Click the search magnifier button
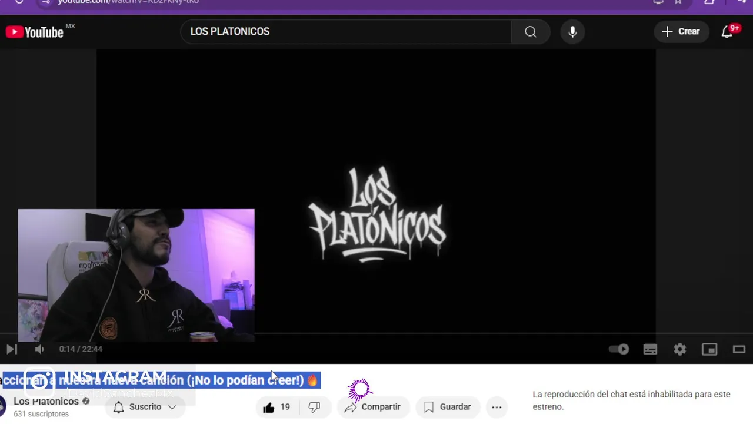The height and width of the screenshot is (424, 753). tap(531, 32)
